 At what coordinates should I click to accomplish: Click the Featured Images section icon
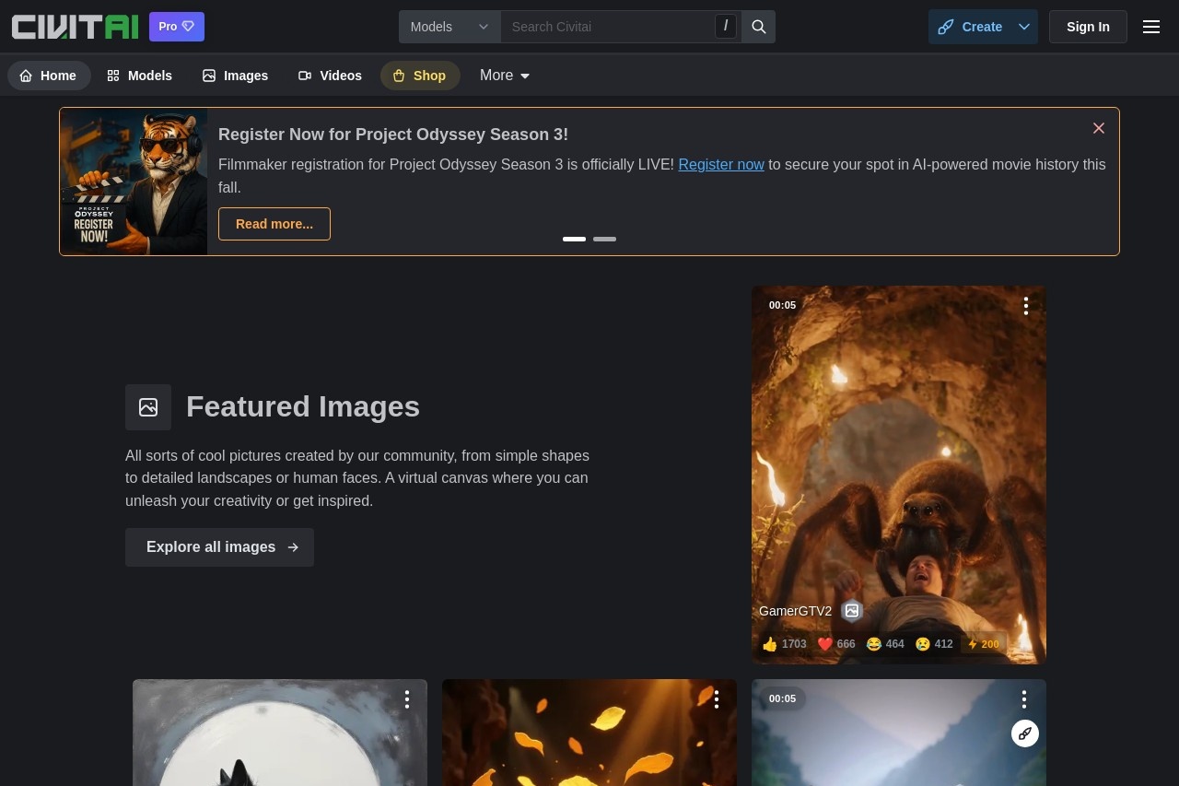pyautogui.click(x=148, y=407)
